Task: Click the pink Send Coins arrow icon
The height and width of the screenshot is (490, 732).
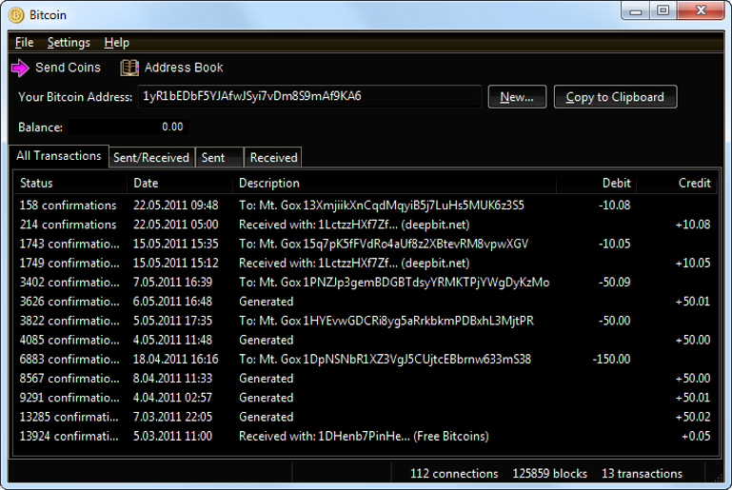Action: [20, 68]
